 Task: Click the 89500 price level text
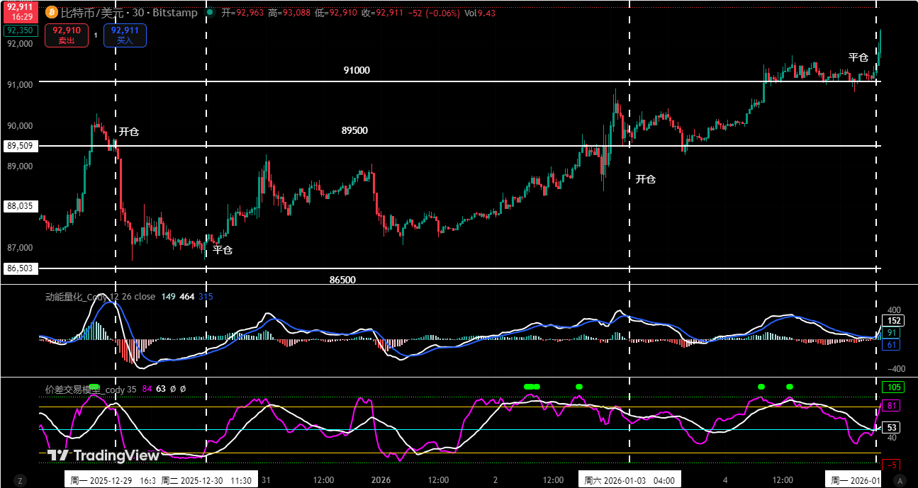coord(354,130)
